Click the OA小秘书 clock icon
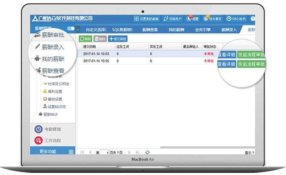The image size is (286, 175). pyautogui.click(x=229, y=19)
